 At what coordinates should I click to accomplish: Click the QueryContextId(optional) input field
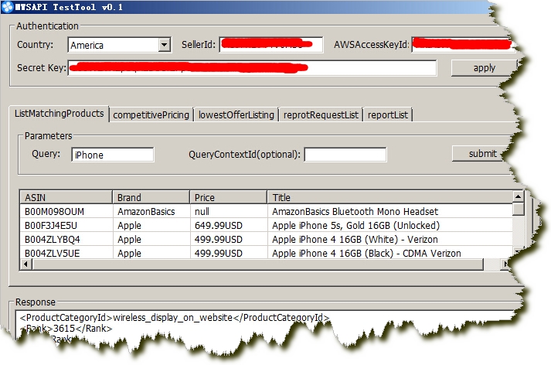click(345, 155)
